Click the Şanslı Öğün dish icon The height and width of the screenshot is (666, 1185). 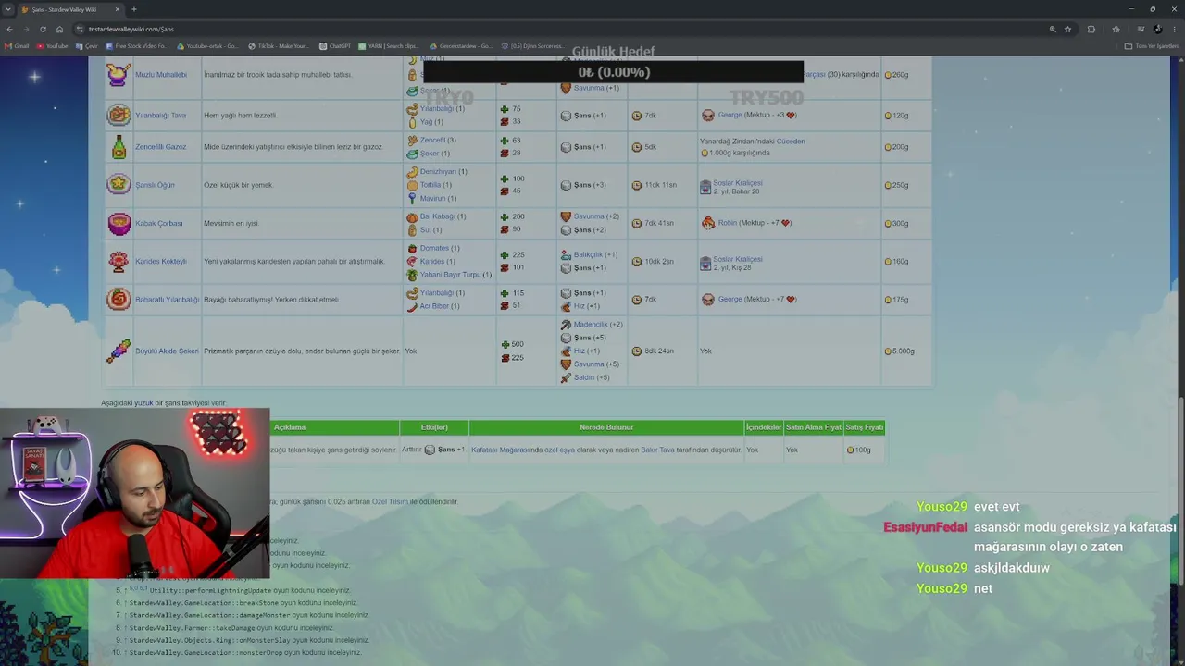tap(118, 184)
